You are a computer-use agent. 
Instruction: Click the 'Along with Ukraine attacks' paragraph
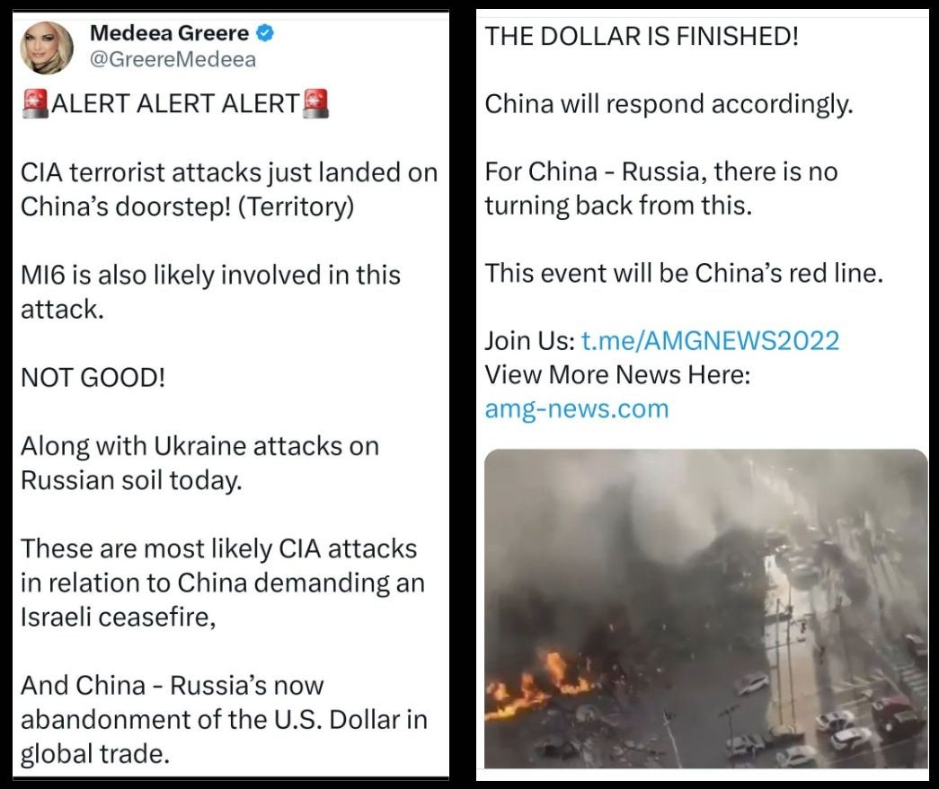[x=200, y=463]
